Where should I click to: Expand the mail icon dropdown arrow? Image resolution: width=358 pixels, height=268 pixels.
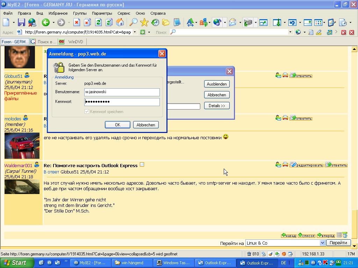(240, 23)
